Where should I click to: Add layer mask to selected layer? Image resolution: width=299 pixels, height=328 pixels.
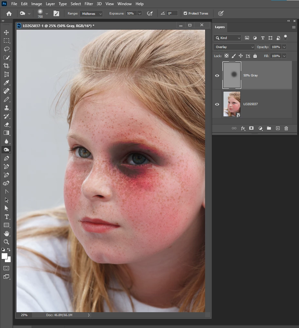[251, 128]
